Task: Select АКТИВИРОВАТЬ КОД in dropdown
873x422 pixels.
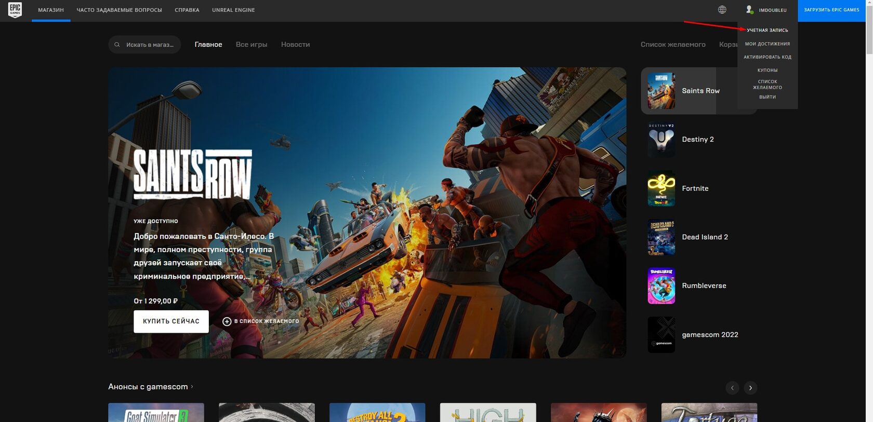Action: click(x=768, y=57)
